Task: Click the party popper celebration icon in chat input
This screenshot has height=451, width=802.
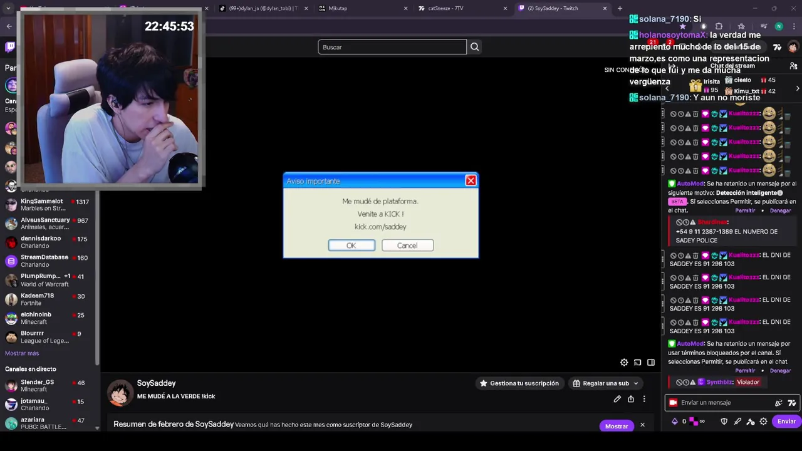Action: point(779,403)
